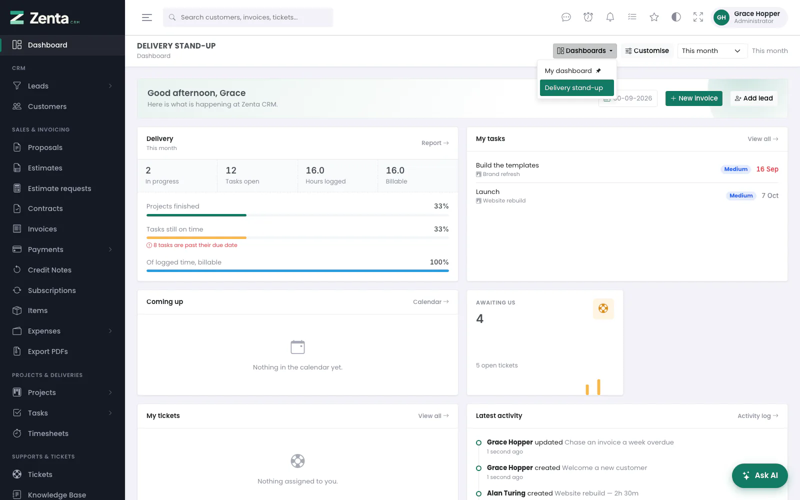Expand the Leads submenu
This screenshot has height=500, width=800.
pos(110,86)
